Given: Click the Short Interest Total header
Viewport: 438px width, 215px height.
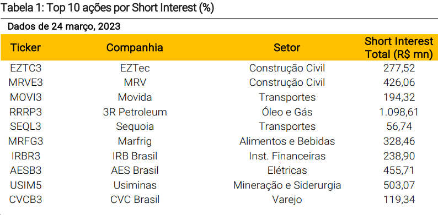Looking at the screenshot, I should pos(399,48).
